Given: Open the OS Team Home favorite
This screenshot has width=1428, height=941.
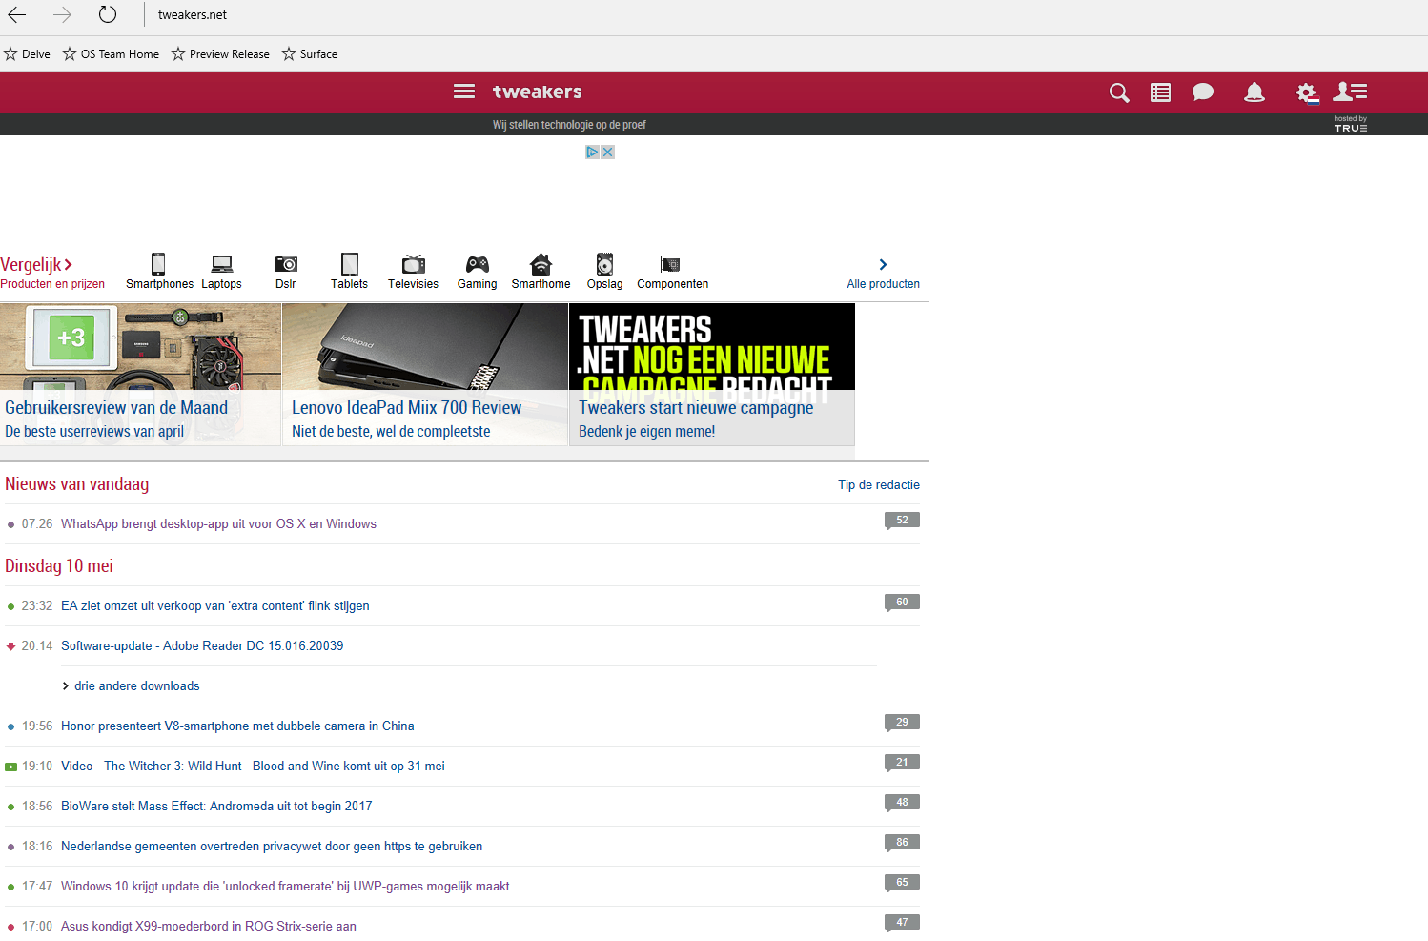Looking at the screenshot, I should pos(111,54).
